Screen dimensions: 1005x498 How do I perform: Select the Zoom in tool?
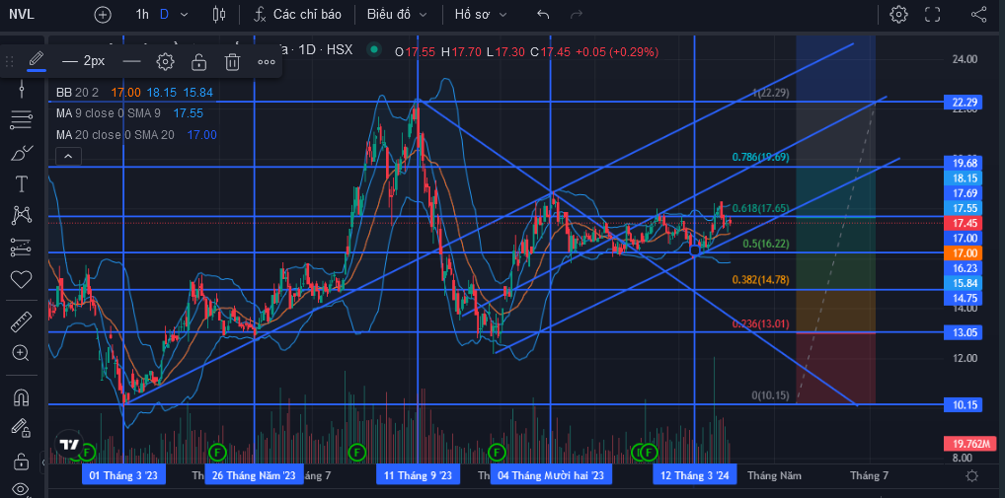[x=21, y=353]
